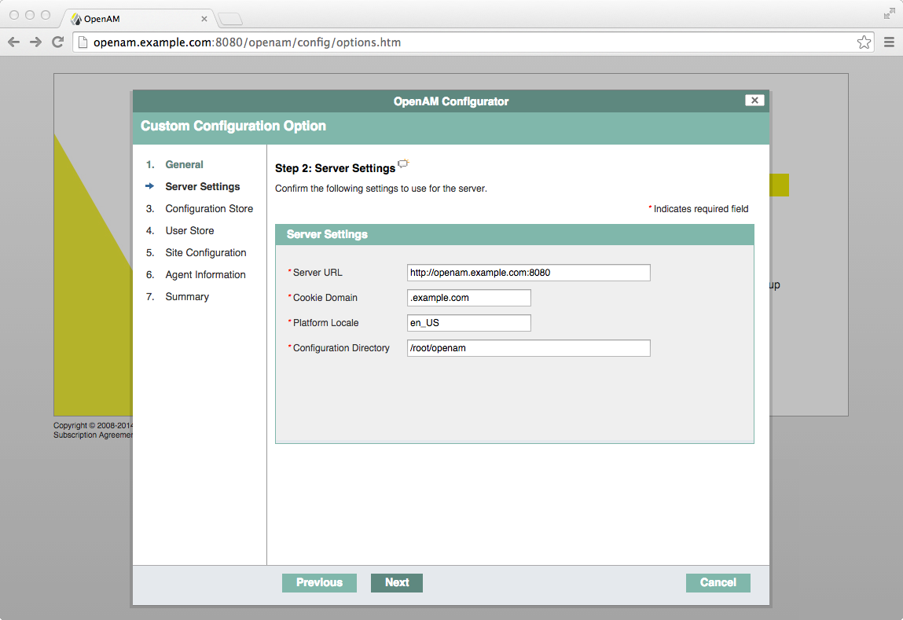903x620 pixels.
Task: Click the blue arrow beside Server Settings step
Action: 150,186
